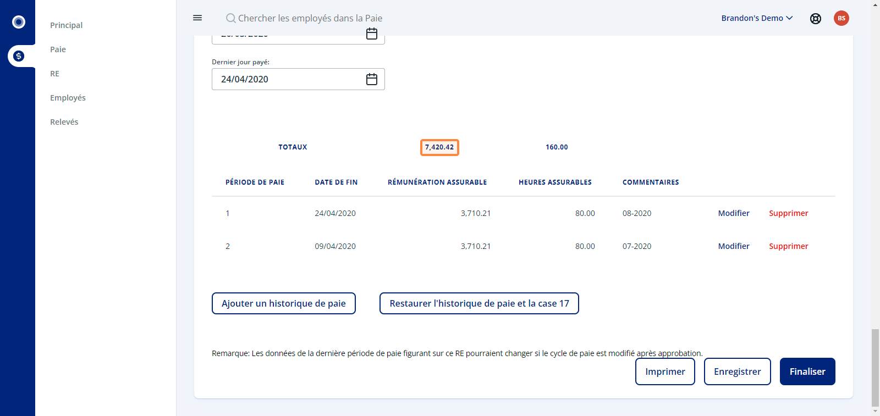Click the Dernier jour payé date field
This screenshot has height=416, width=880.
(x=298, y=79)
